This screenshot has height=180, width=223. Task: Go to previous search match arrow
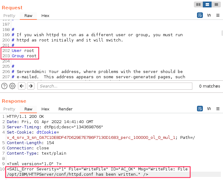[22, 86]
